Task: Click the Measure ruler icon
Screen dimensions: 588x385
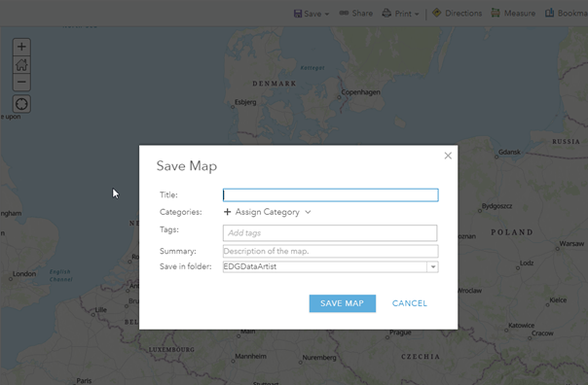Action: point(496,13)
